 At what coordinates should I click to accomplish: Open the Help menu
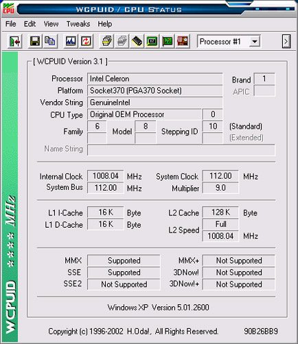point(105,24)
